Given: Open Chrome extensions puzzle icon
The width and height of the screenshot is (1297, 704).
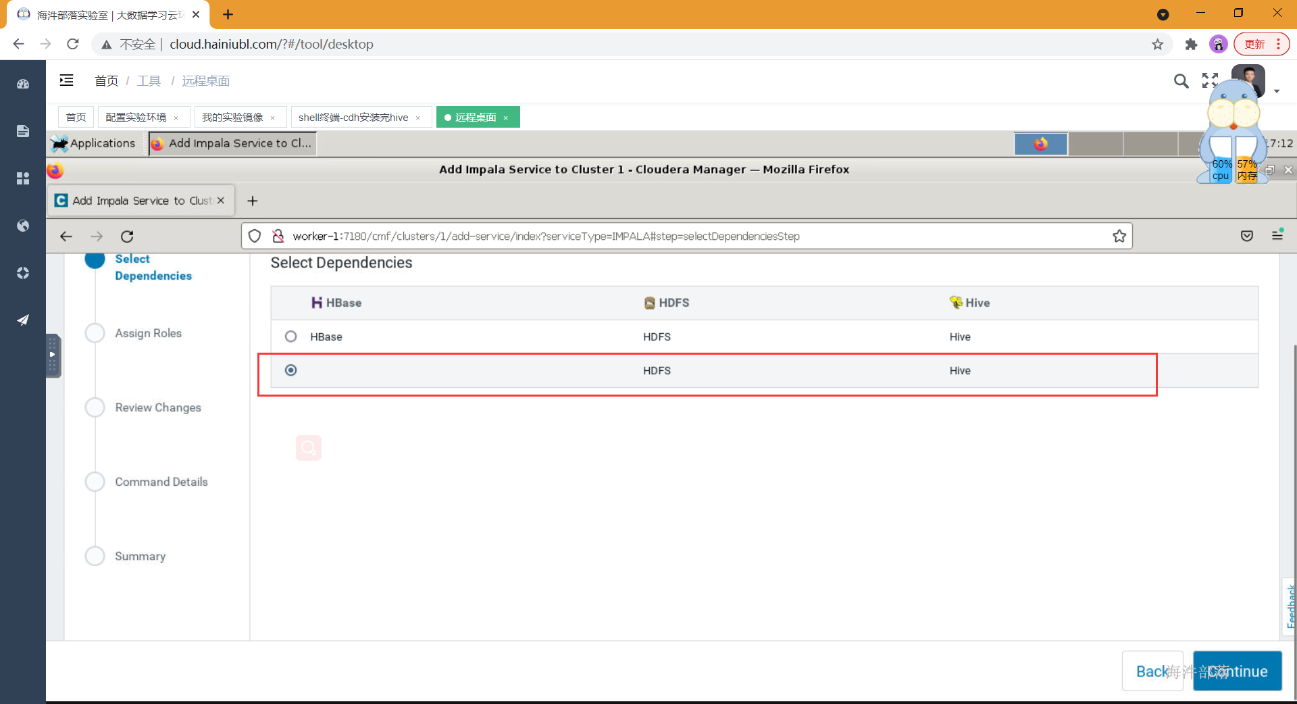Looking at the screenshot, I should [x=1191, y=44].
